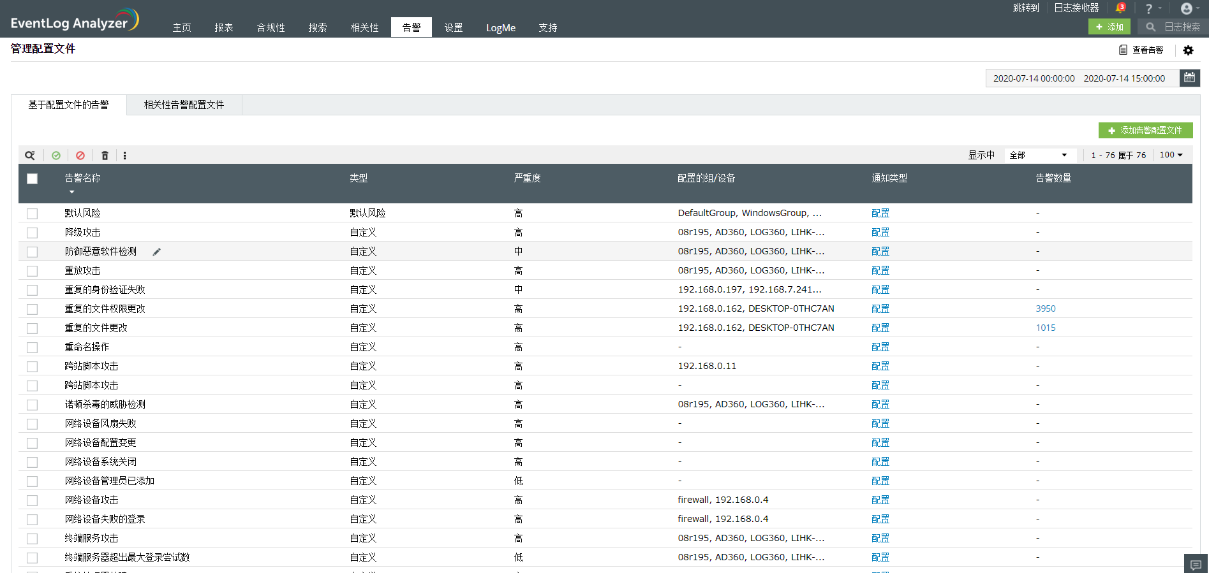Toggle the select-all header checkbox
The width and height of the screenshot is (1209, 573).
(x=33, y=179)
